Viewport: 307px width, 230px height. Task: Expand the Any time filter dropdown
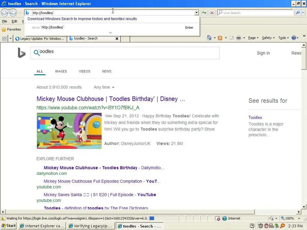click(x=104, y=87)
